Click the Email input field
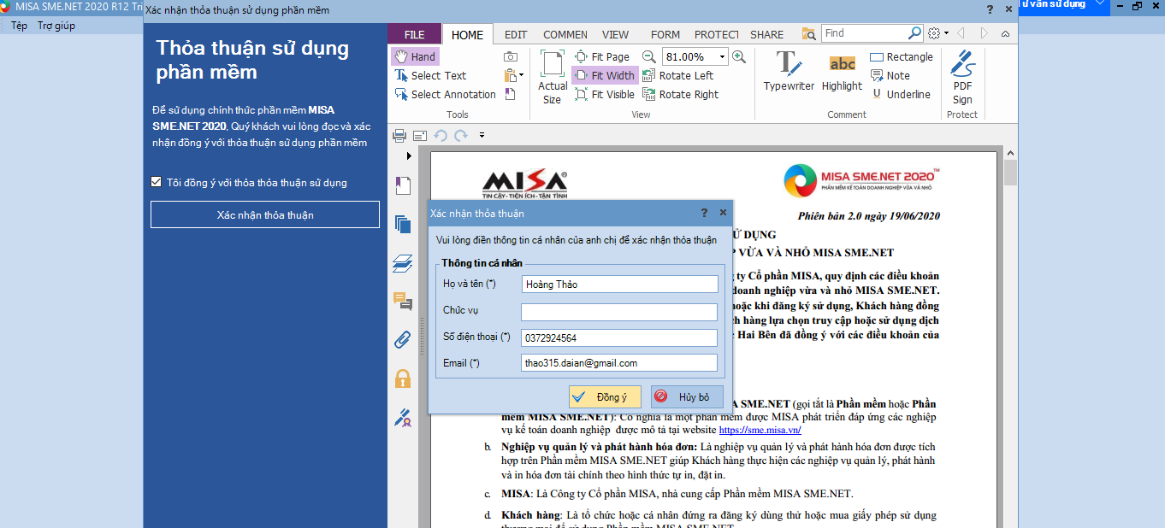The height and width of the screenshot is (528, 1165). (x=619, y=363)
